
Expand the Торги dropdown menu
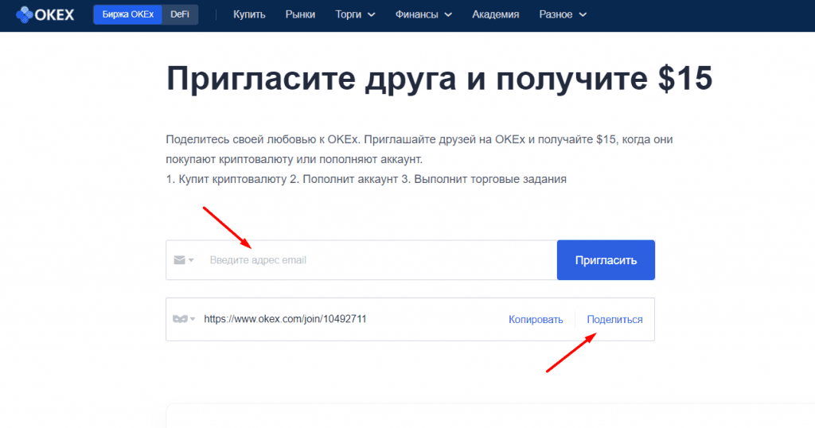point(355,14)
